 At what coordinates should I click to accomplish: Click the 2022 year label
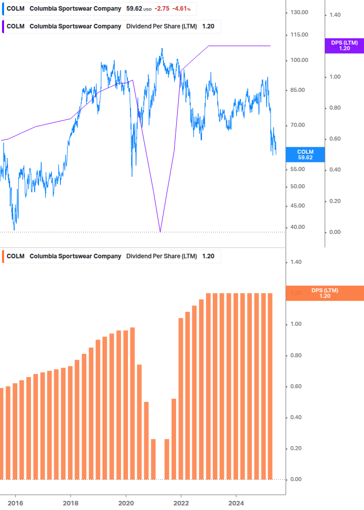click(x=181, y=503)
